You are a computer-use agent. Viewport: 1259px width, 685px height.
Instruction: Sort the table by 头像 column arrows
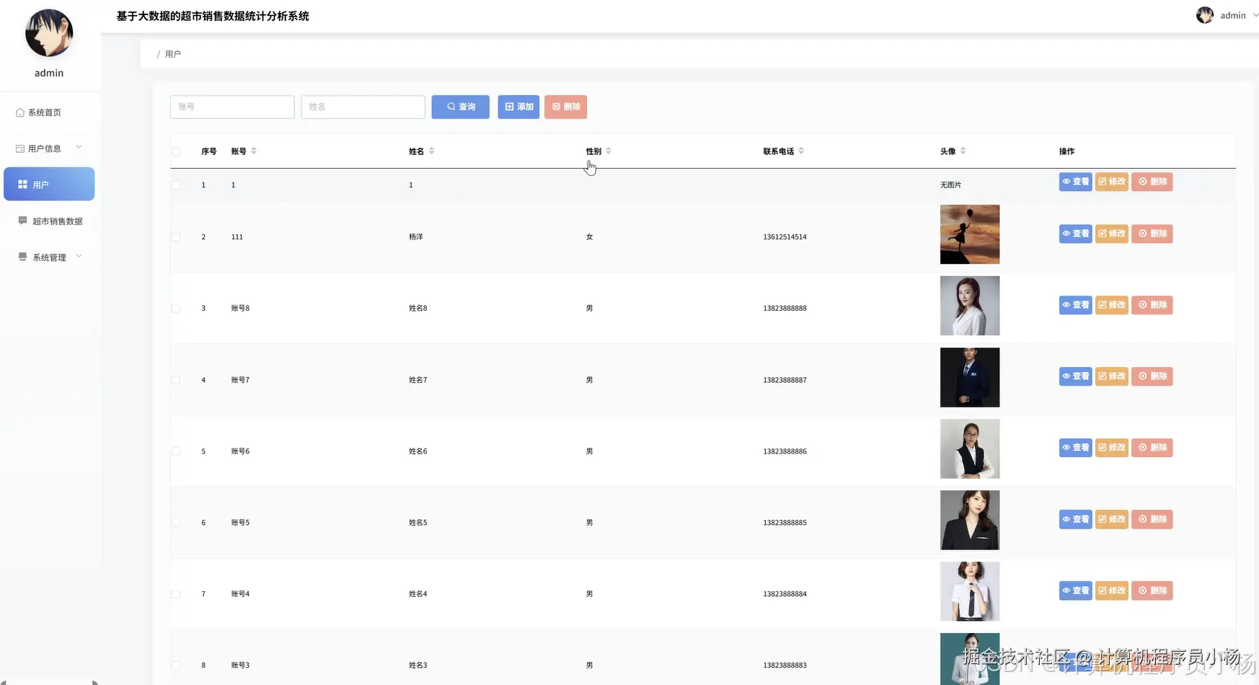point(963,151)
